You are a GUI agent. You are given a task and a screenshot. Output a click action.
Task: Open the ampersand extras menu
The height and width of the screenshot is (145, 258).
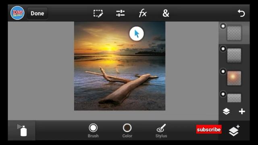pos(166,13)
